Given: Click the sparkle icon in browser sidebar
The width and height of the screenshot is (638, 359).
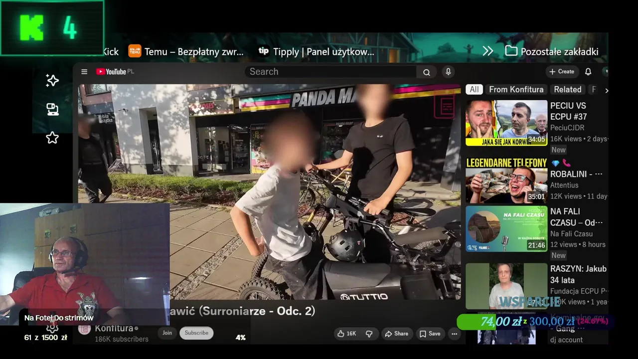Looking at the screenshot, I should coord(52,81).
